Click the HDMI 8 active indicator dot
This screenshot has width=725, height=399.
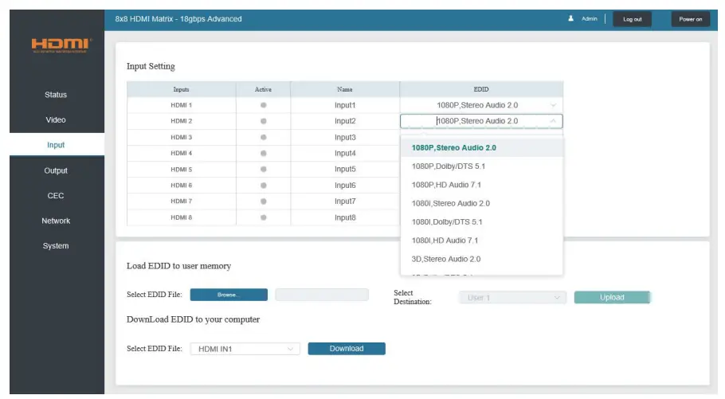pos(263,217)
